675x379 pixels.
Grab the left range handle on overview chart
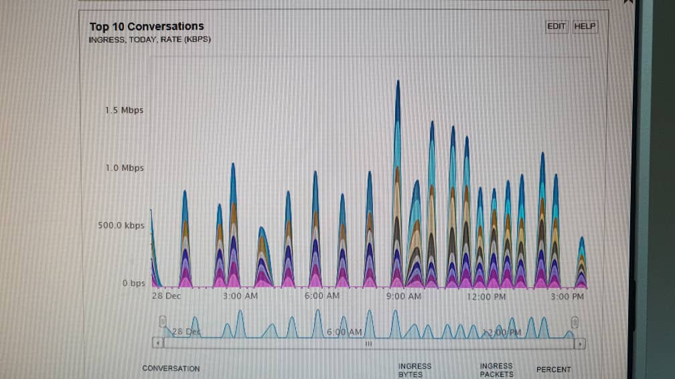click(x=162, y=322)
